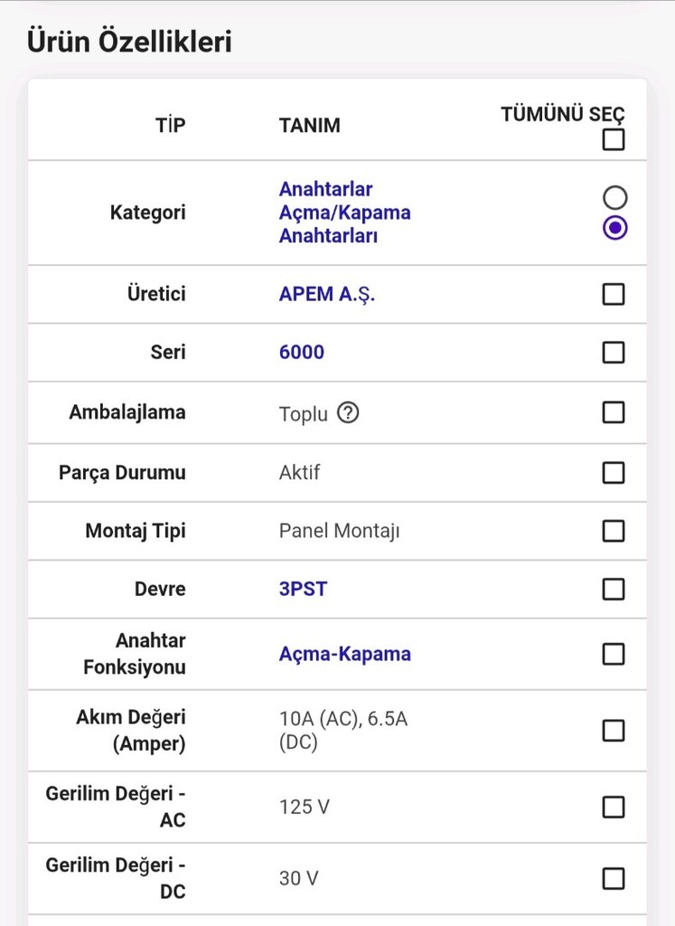Screen dimensions: 675x926
Task: Select the Montaj Tipi Panel Montajı checkbox
Action: [614, 530]
